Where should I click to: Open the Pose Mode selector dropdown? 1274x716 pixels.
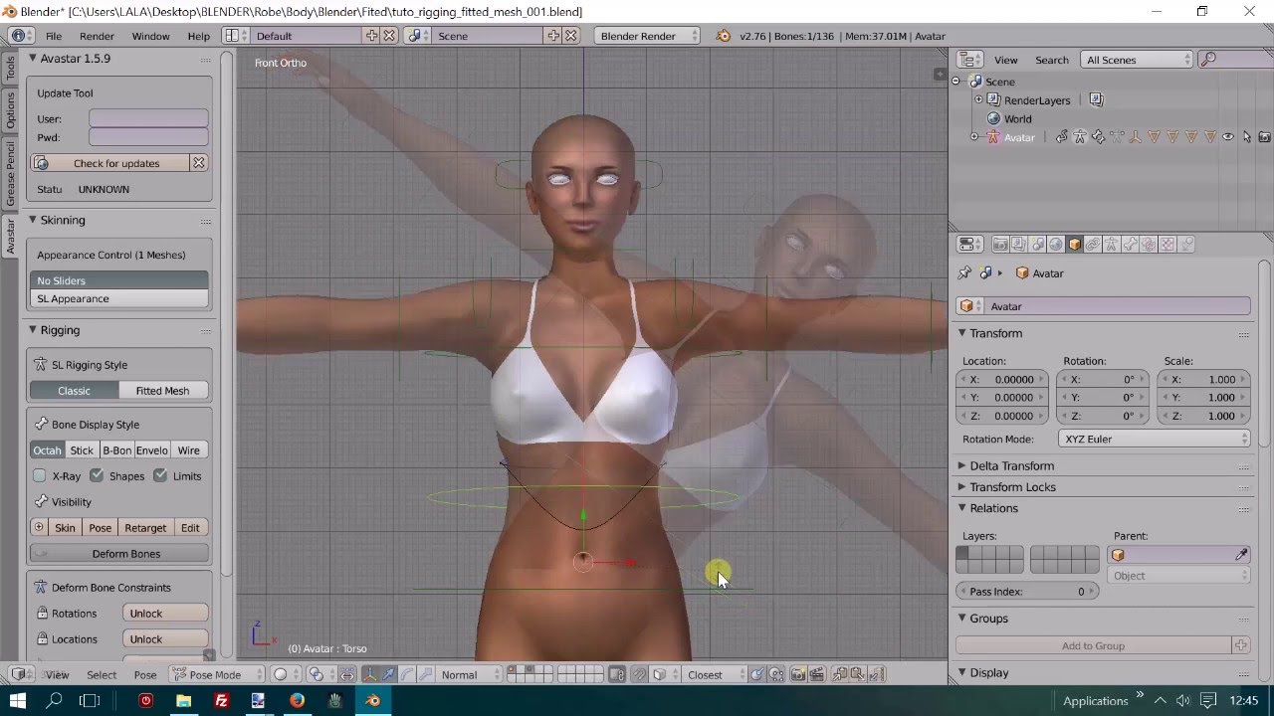point(217,674)
